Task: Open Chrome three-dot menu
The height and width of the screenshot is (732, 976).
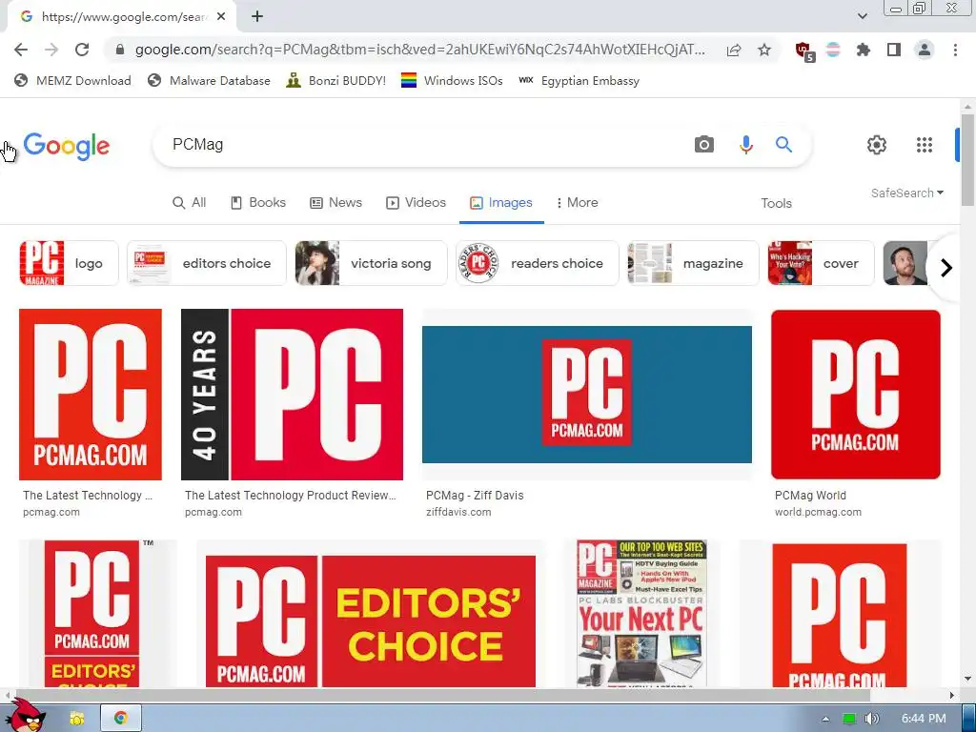Action: (x=955, y=50)
